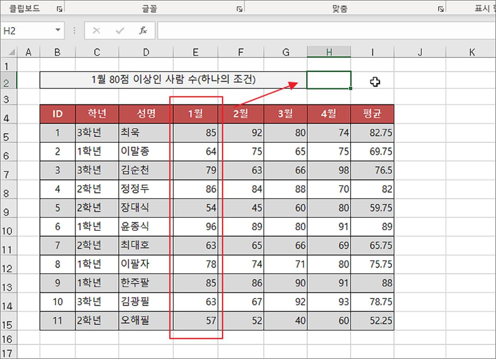Screen dimensions: 496x359
Task: Click the Insert Function fx icon
Action: click(143, 31)
